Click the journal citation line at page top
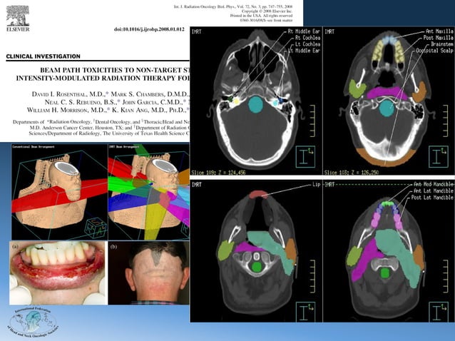This screenshot has height=341, width=455. coord(233,6)
